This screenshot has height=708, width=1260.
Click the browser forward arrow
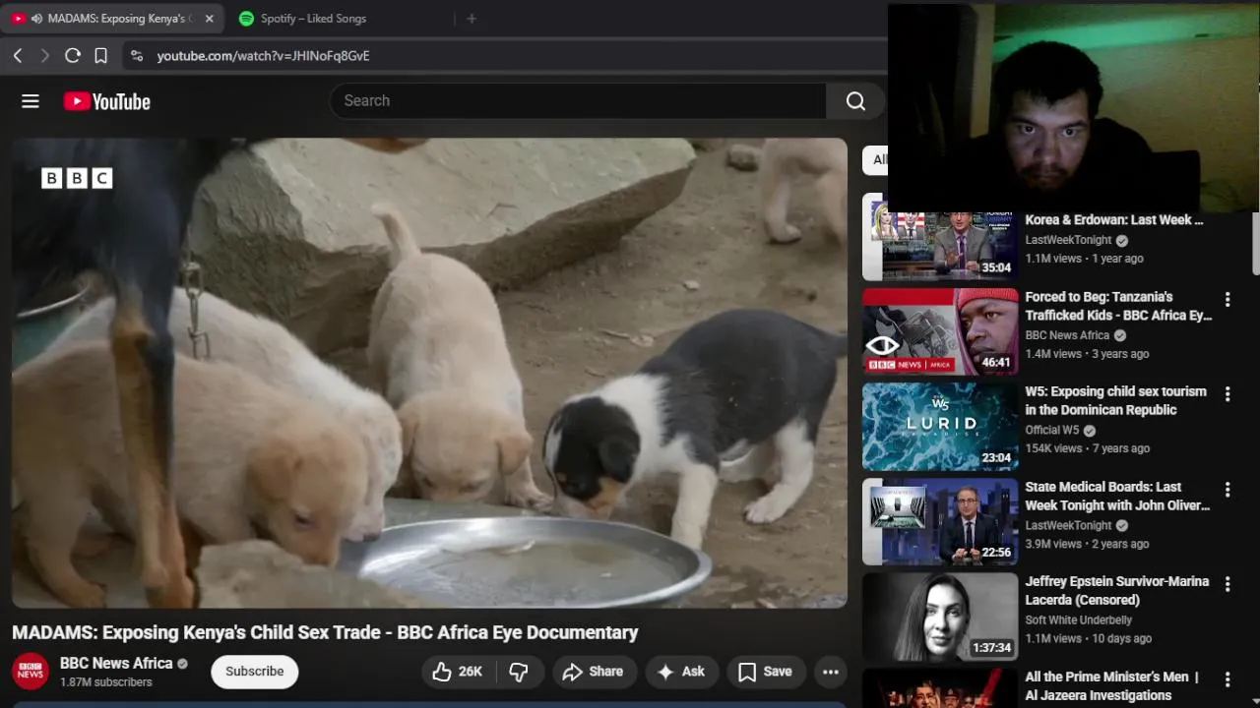(44, 56)
